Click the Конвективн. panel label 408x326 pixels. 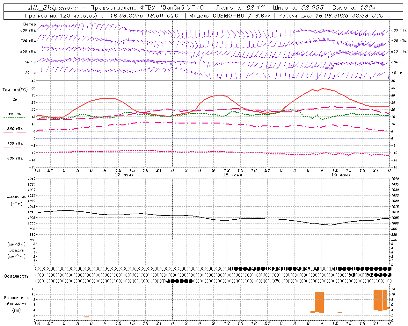coord(16,298)
